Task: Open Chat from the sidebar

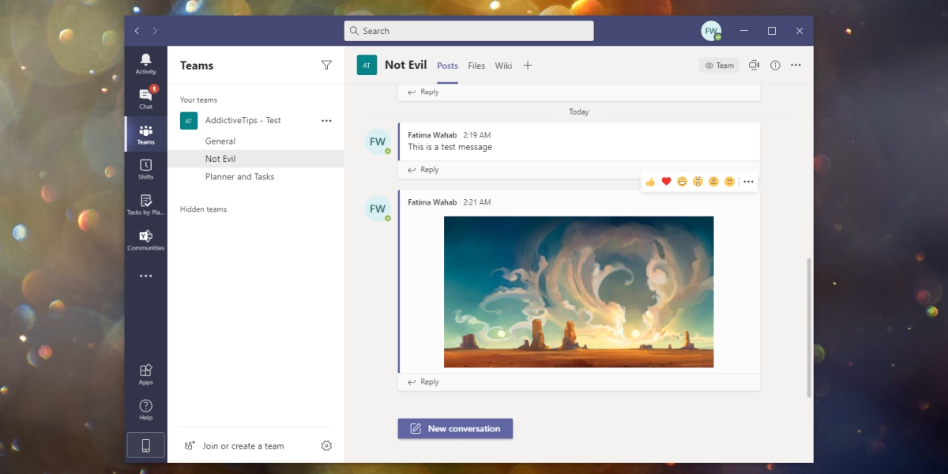Action: coord(145,99)
